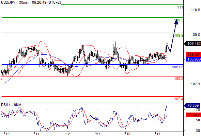The width and height of the screenshot is (201, 136).
Task: Click the green 111 resistance label
Action: [x=180, y=7]
